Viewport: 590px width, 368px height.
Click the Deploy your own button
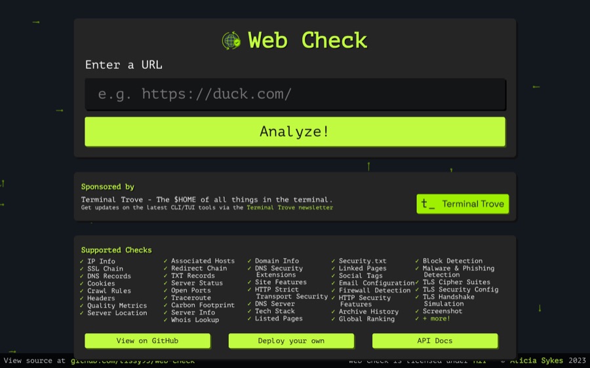coord(291,340)
